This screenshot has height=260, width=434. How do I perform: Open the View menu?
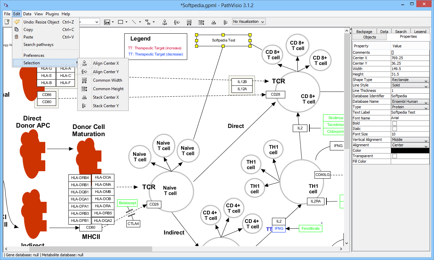click(x=38, y=14)
